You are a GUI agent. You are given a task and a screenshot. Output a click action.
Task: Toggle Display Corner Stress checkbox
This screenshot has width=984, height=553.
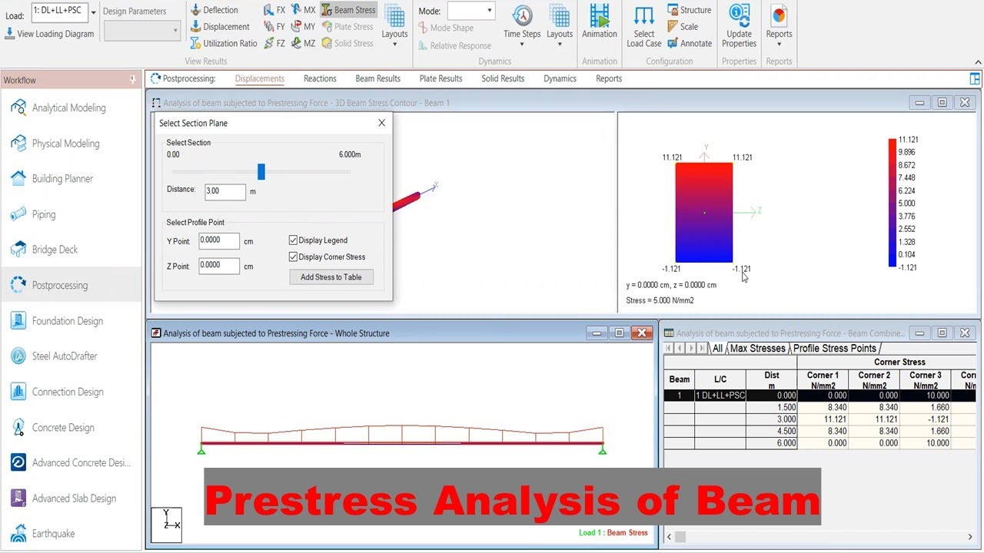tap(293, 257)
